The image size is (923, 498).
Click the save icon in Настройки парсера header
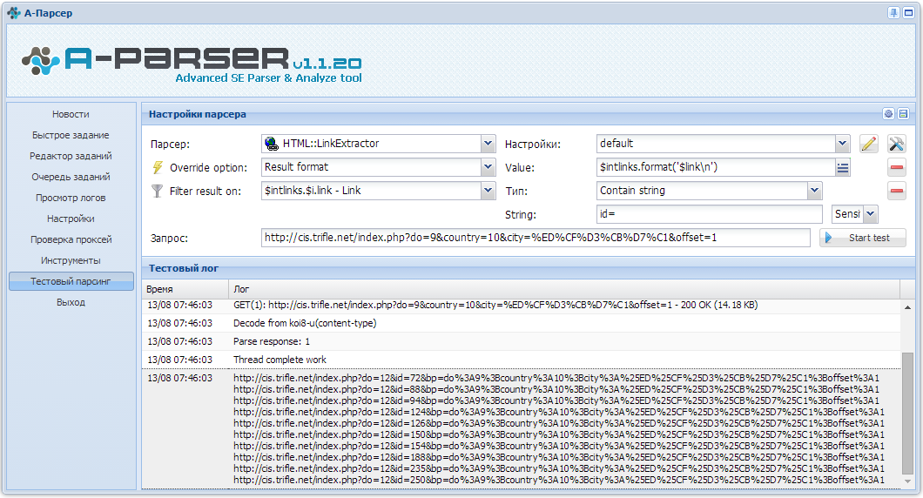point(904,113)
